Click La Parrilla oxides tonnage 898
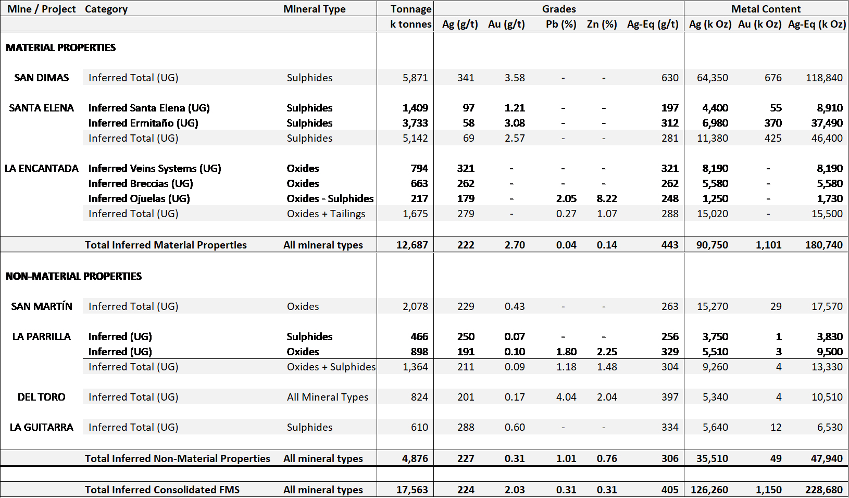 pos(419,352)
